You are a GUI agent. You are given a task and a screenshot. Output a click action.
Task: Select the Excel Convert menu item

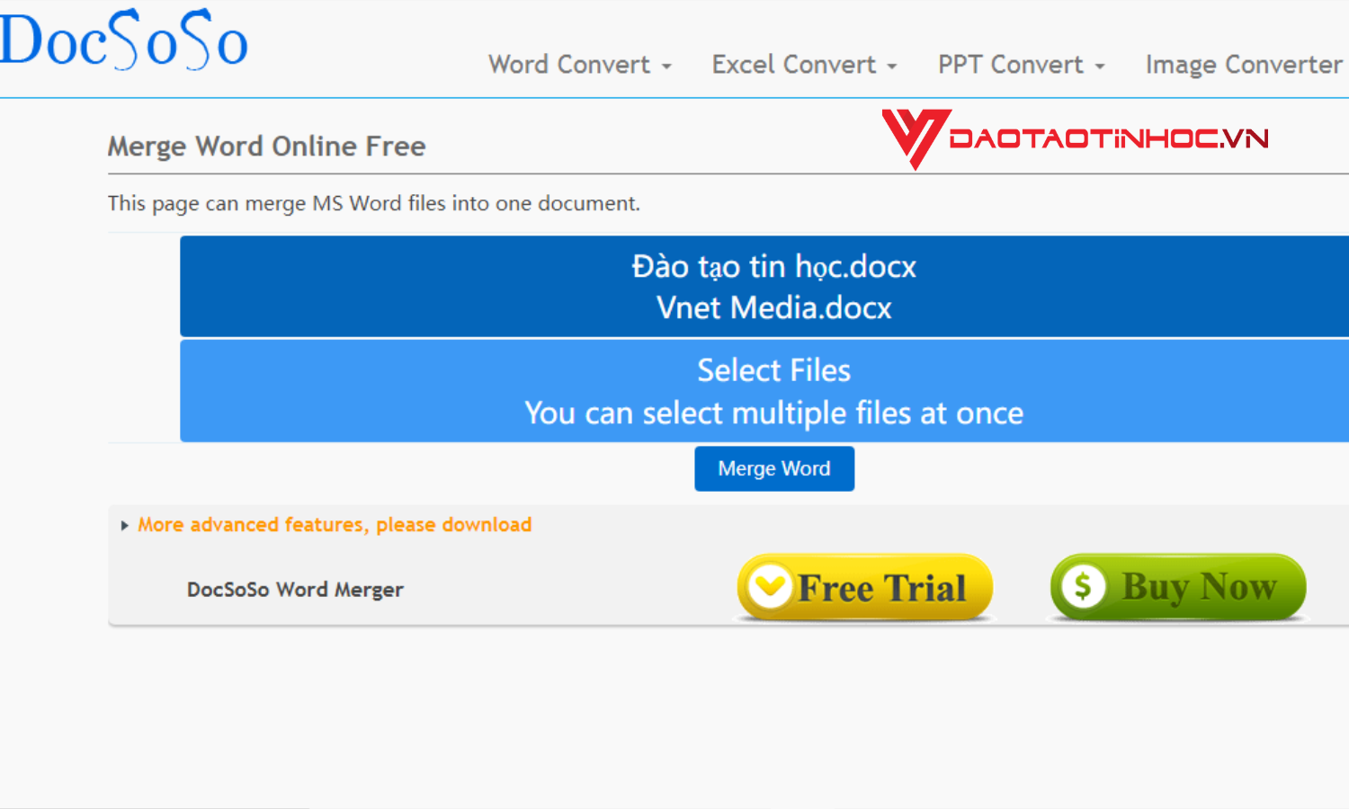click(793, 65)
